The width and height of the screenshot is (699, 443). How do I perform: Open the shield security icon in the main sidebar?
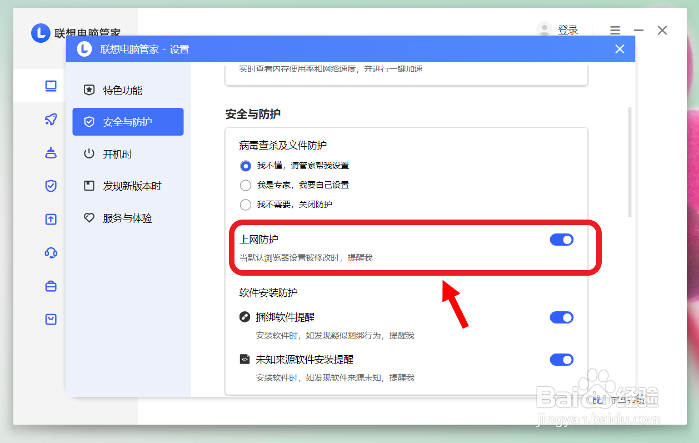coord(51,186)
